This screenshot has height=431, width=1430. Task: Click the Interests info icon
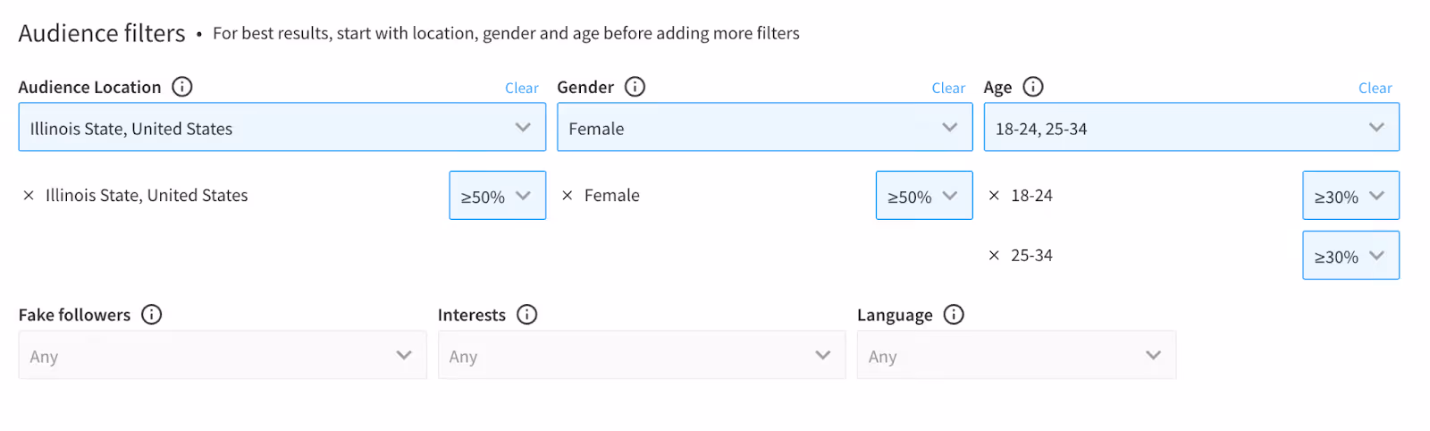tap(527, 315)
